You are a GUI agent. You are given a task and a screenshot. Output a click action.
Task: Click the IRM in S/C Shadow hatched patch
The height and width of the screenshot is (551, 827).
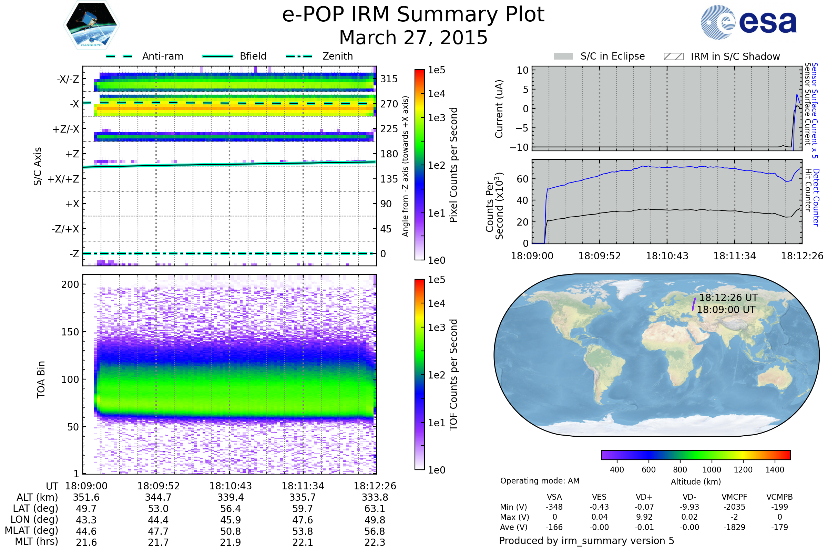(x=673, y=56)
